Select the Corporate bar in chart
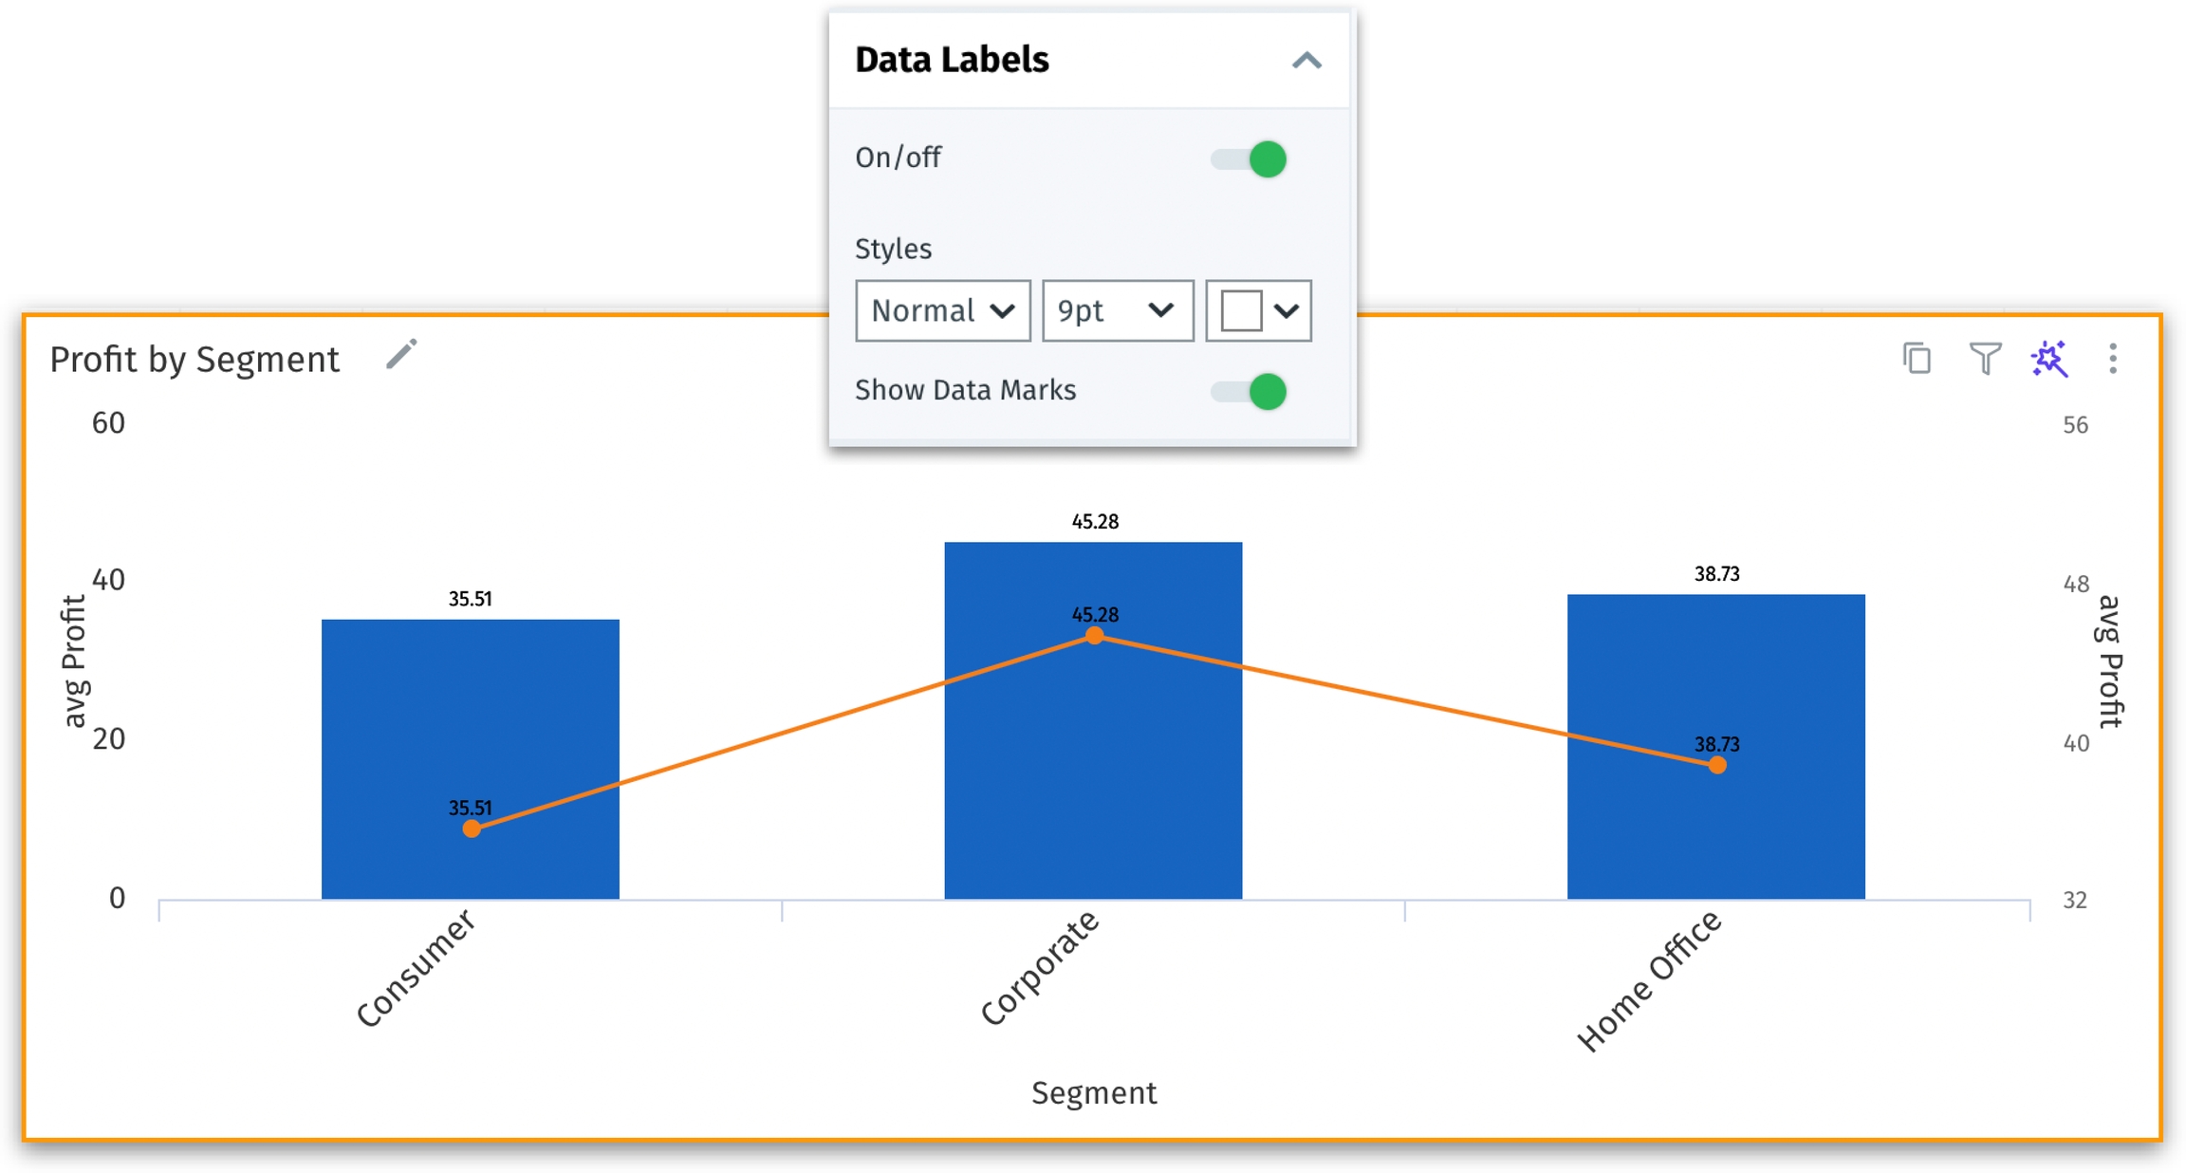The image size is (2186, 1173). 1093,720
